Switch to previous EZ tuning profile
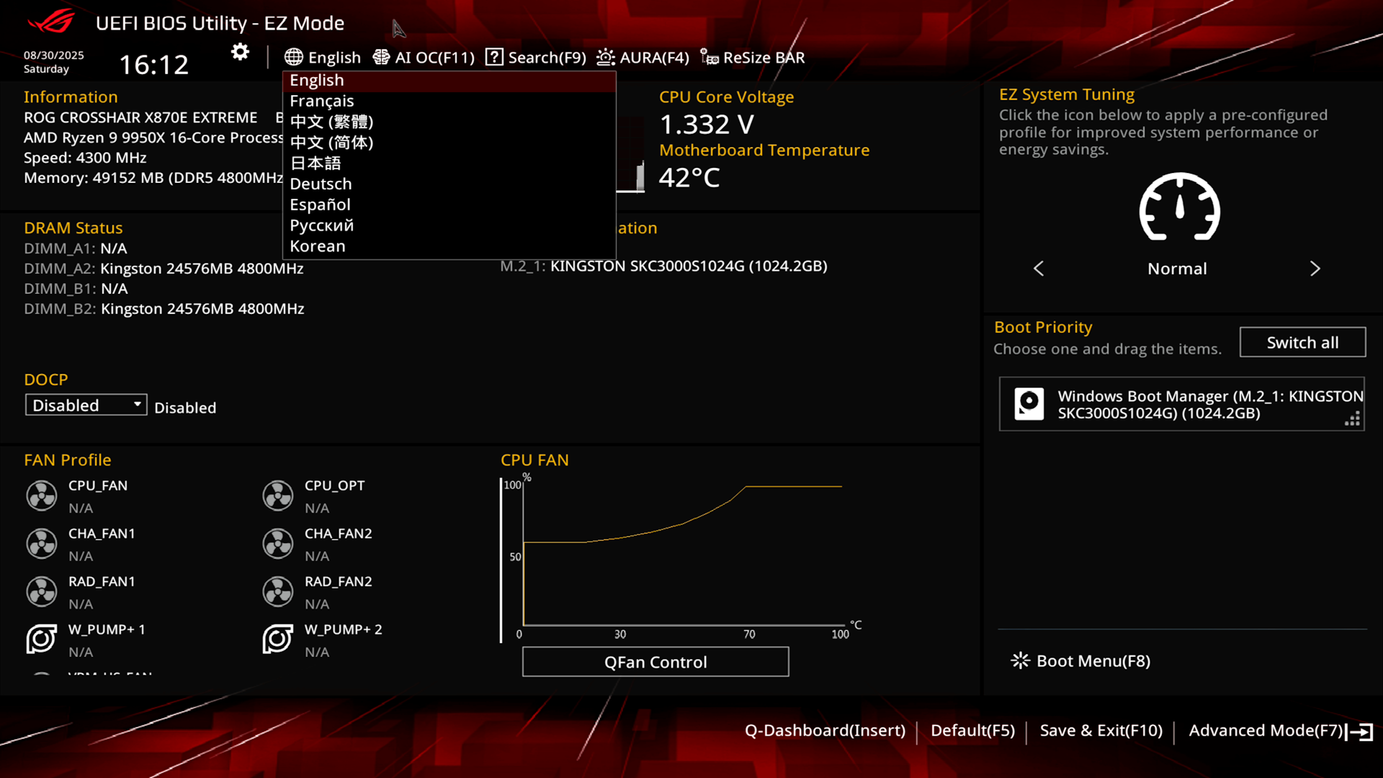This screenshot has width=1383, height=778. click(1039, 269)
